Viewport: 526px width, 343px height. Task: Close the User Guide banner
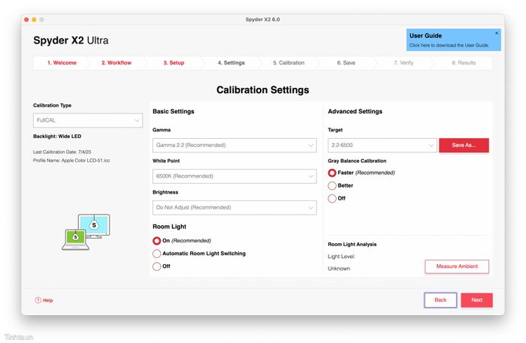coord(497,33)
